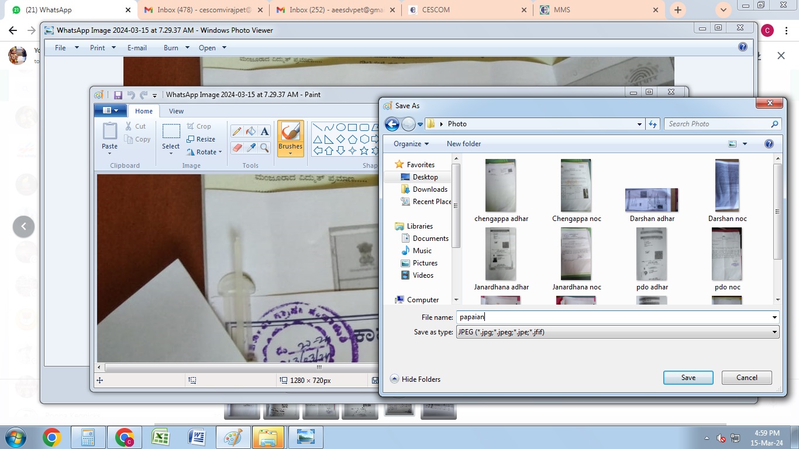This screenshot has height=449, width=799.
Task: Select the Magnifier tool in Paint
Action: pyautogui.click(x=264, y=147)
